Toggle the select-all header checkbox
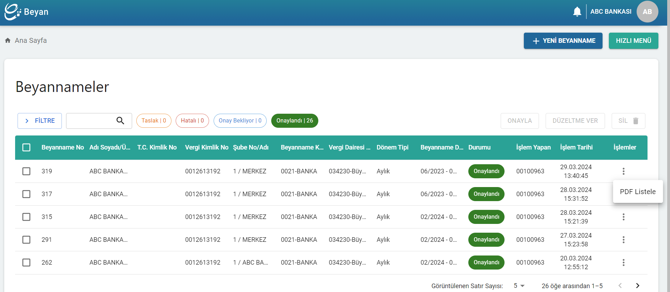 [x=26, y=147]
